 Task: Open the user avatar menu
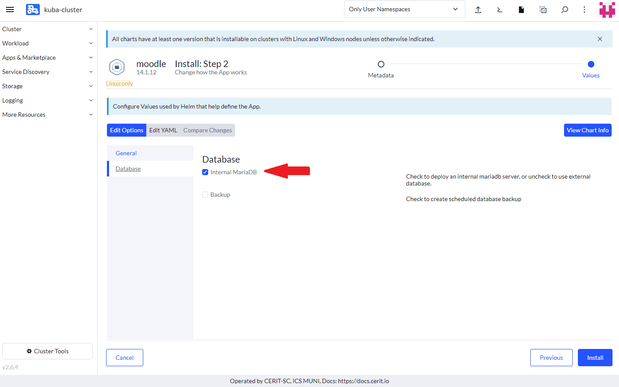[607, 10]
